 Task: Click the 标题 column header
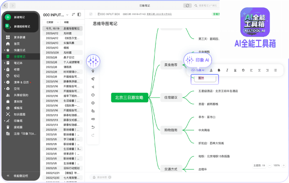click(x=66, y=22)
